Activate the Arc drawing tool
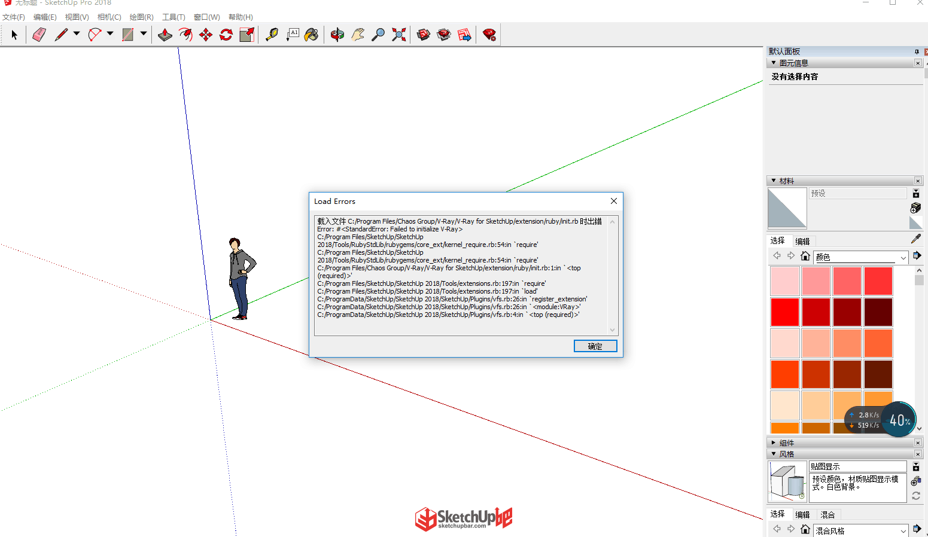 [95, 35]
